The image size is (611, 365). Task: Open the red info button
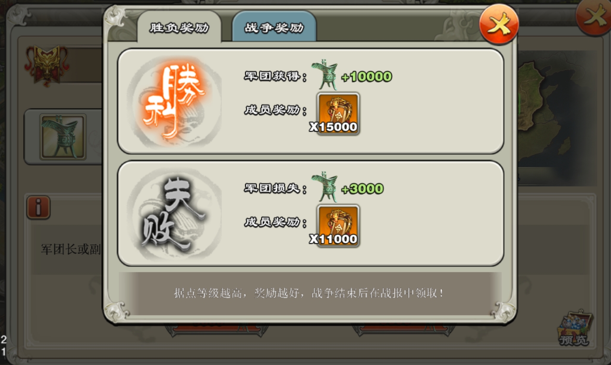[x=38, y=208]
